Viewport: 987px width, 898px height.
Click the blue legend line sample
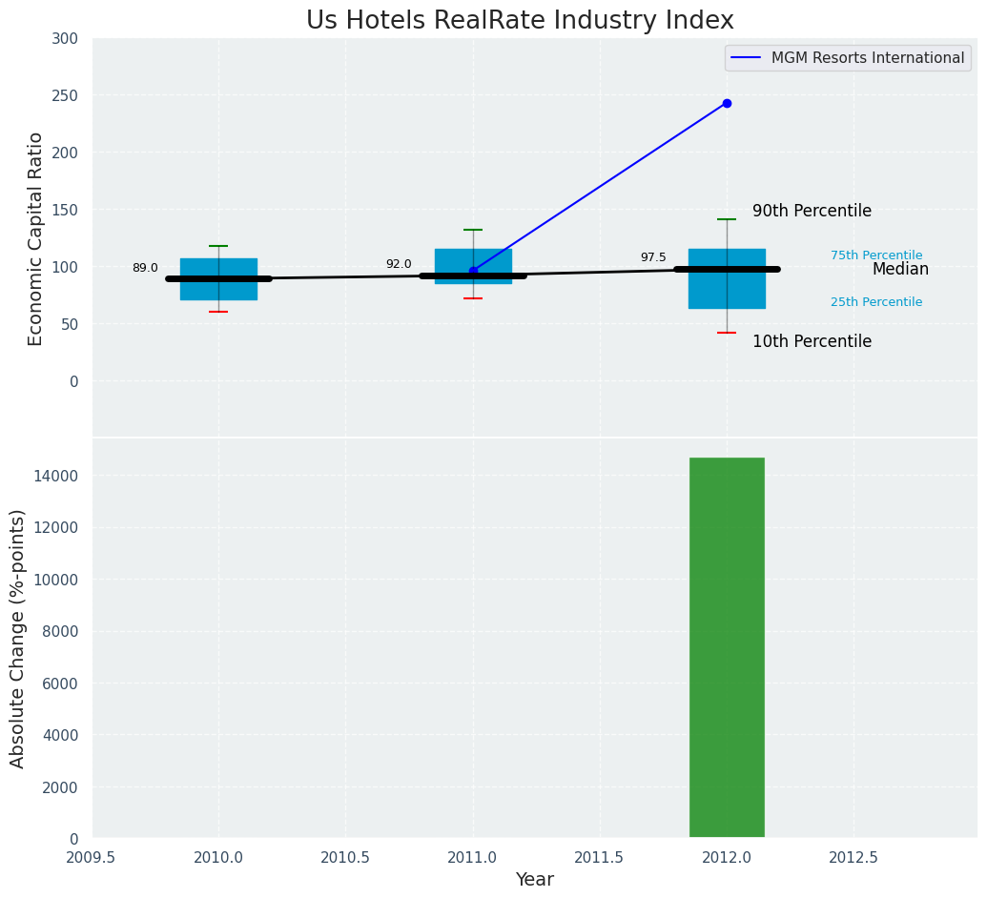pyautogui.click(x=747, y=58)
